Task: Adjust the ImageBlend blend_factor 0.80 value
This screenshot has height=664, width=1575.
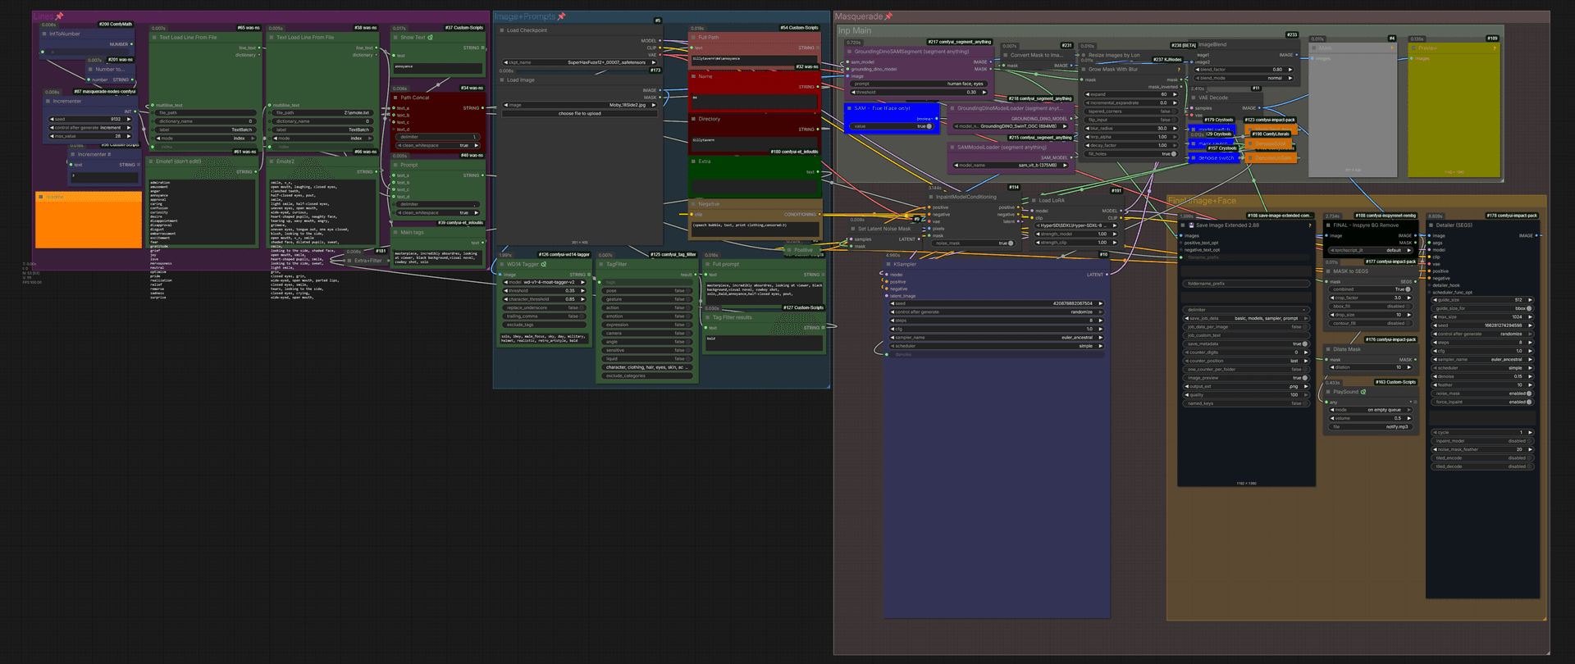Action: tap(1244, 70)
